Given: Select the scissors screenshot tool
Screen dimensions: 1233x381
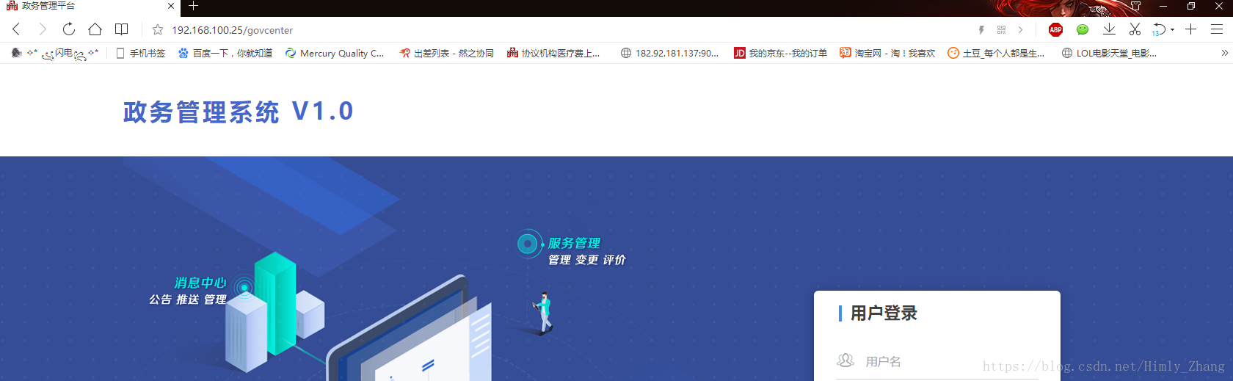Looking at the screenshot, I should click(1135, 29).
